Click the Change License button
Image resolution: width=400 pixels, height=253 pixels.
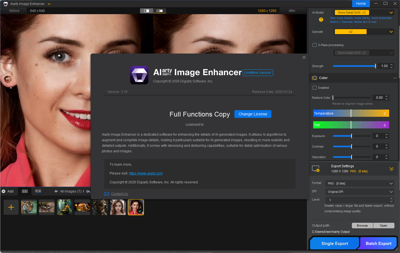[x=253, y=114]
